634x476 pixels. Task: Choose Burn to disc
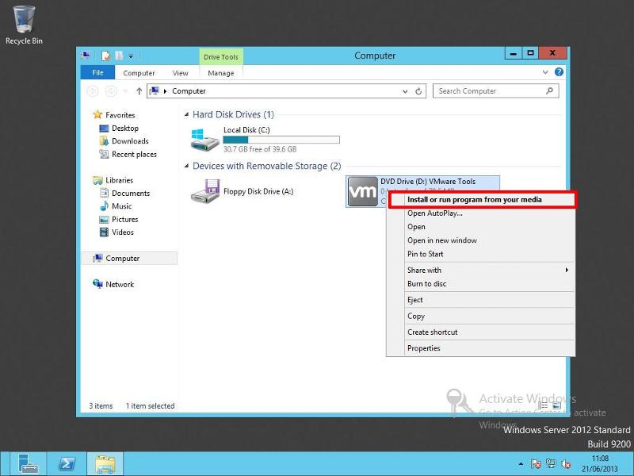[x=481, y=284]
